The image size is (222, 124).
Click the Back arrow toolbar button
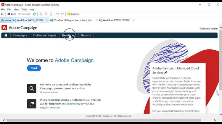point(12,14)
